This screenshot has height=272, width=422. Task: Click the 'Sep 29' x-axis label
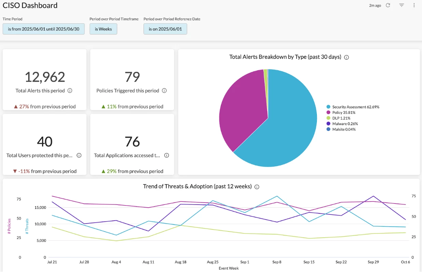pos(373,262)
